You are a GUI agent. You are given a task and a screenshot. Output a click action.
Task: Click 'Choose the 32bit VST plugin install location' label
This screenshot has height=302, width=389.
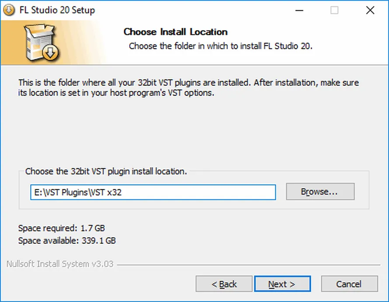106,171
